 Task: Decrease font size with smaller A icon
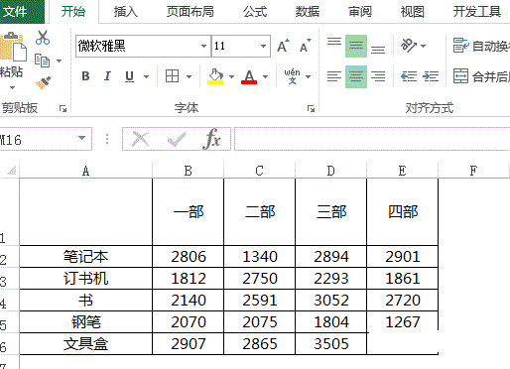pos(305,46)
